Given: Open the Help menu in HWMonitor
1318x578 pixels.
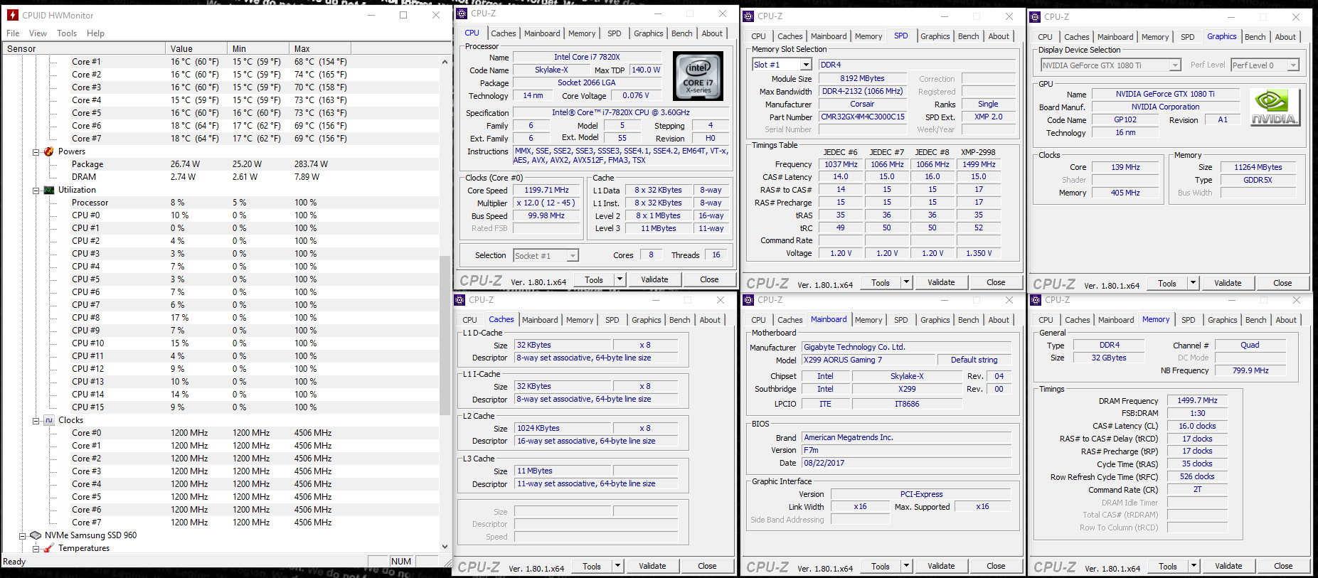Looking at the screenshot, I should click(x=95, y=33).
